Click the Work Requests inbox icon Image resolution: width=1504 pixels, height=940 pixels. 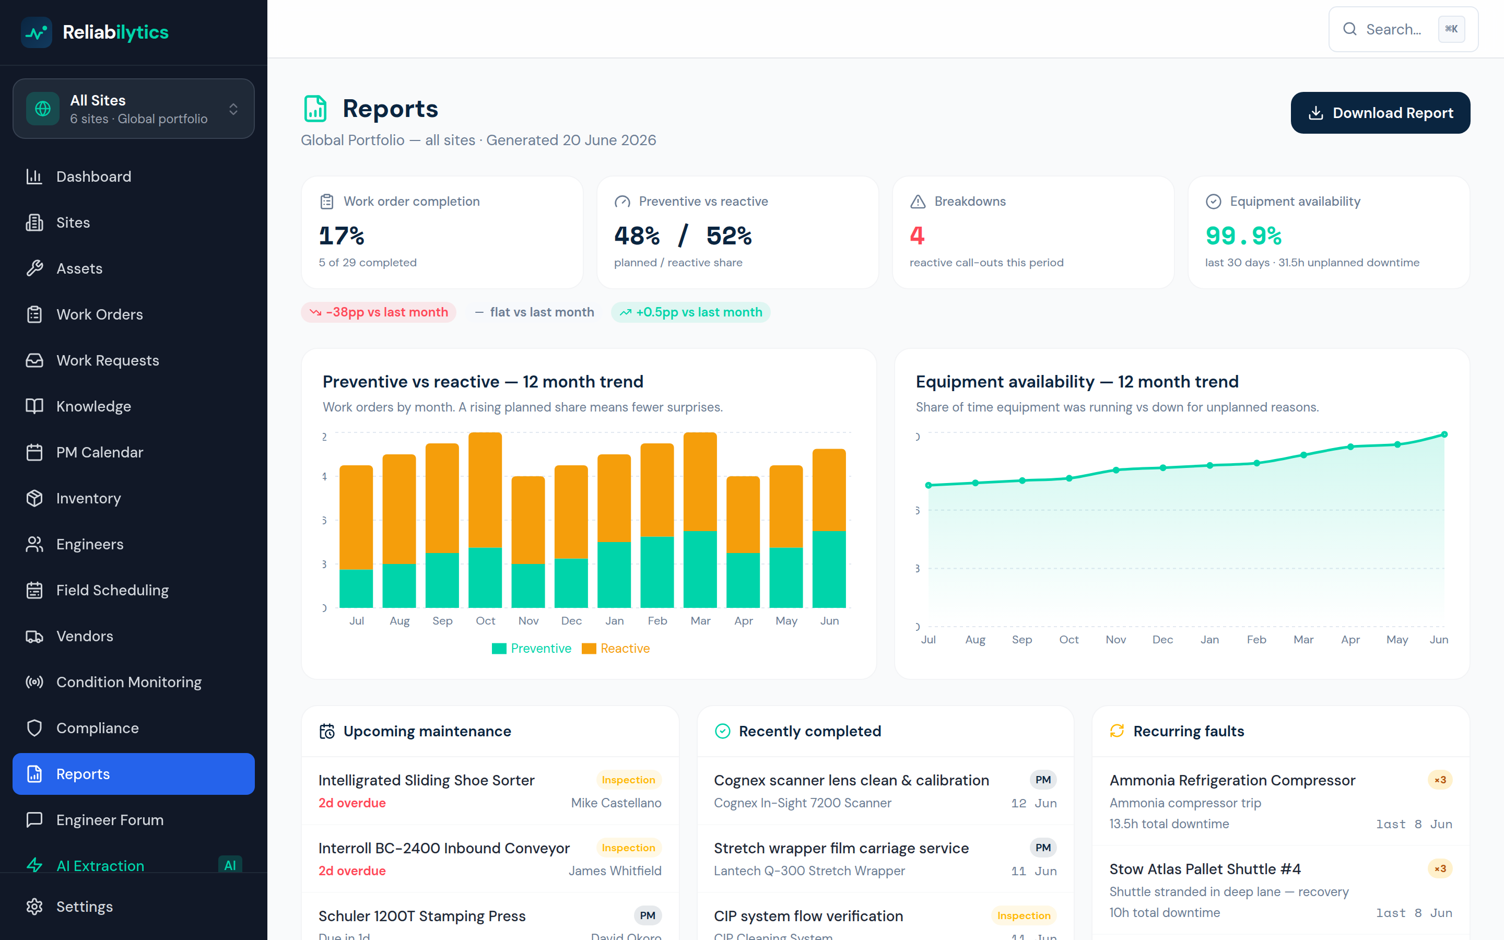[34, 360]
